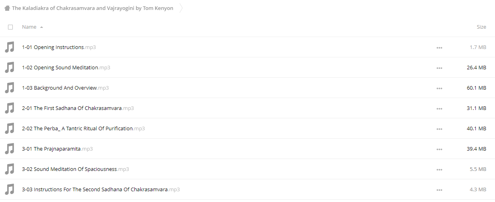The width and height of the screenshot is (495, 202).
Task: Click music icon for 1-02 Opening Sound Meditation
Action: click(9, 68)
